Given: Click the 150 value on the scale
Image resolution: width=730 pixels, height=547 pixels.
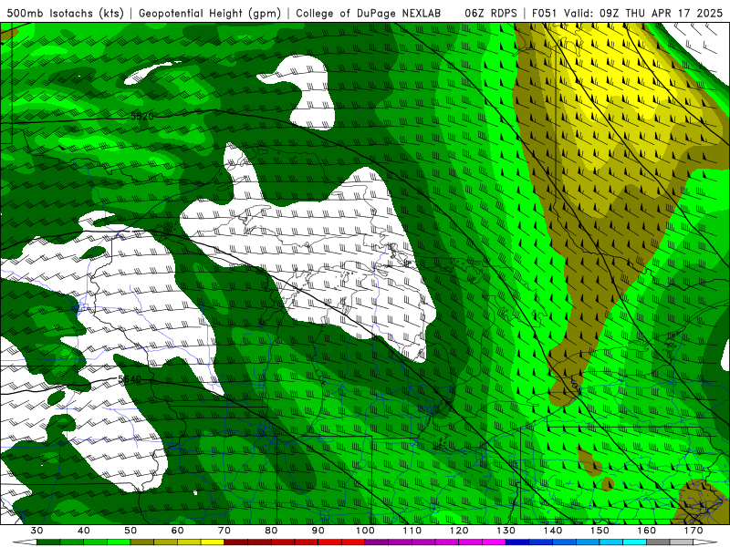Looking at the screenshot, I should [600, 531].
